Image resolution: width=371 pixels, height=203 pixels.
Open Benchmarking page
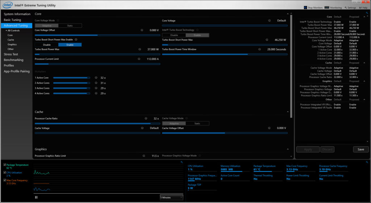coord(13,60)
